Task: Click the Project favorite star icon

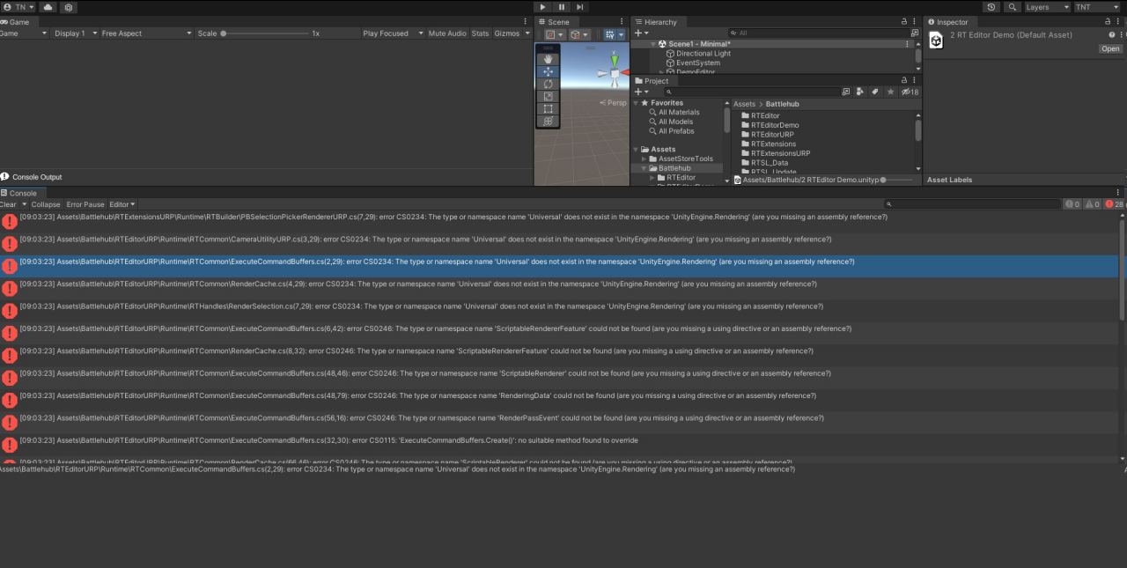Action: point(890,92)
